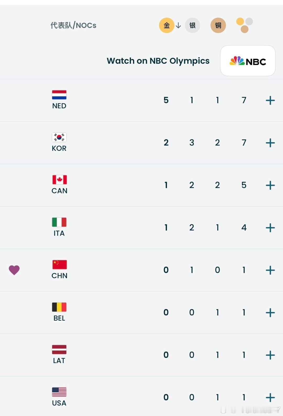Sort by silver medal column

point(192,25)
